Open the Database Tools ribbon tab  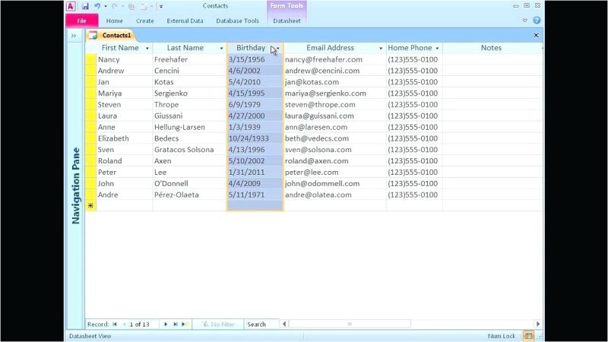237,21
